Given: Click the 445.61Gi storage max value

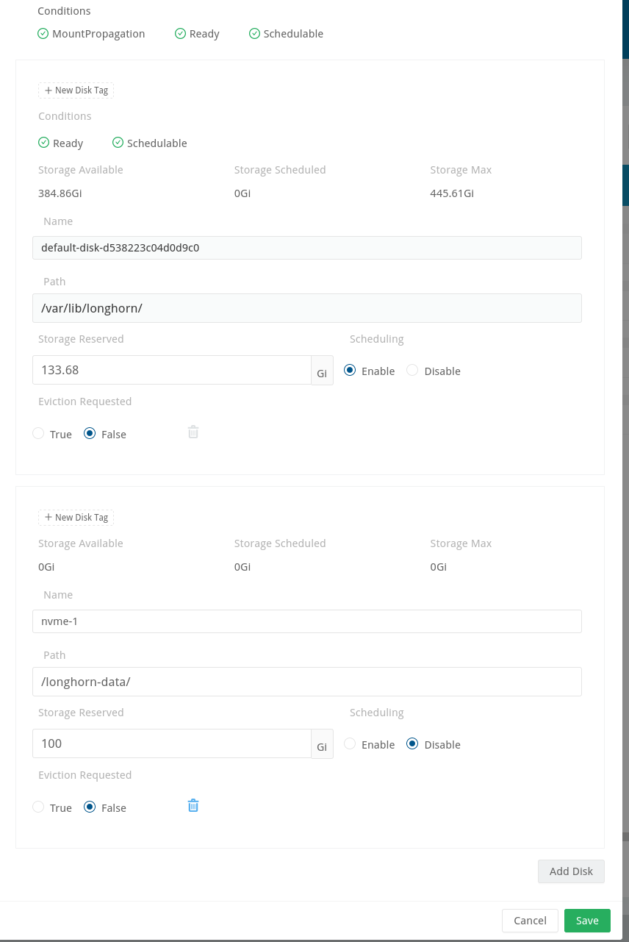Looking at the screenshot, I should tap(452, 193).
